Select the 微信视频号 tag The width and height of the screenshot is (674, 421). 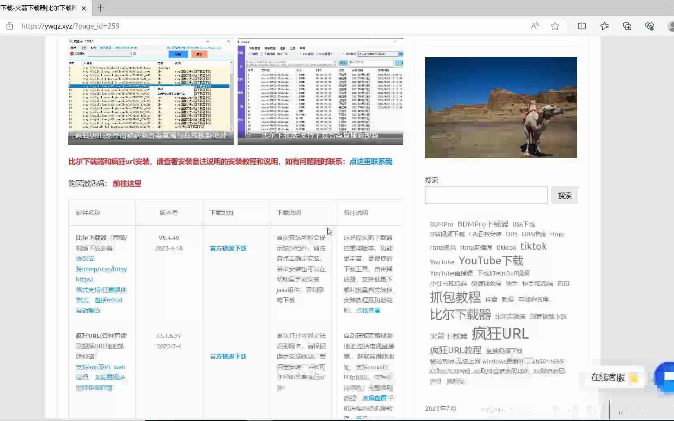coord(486,284)
